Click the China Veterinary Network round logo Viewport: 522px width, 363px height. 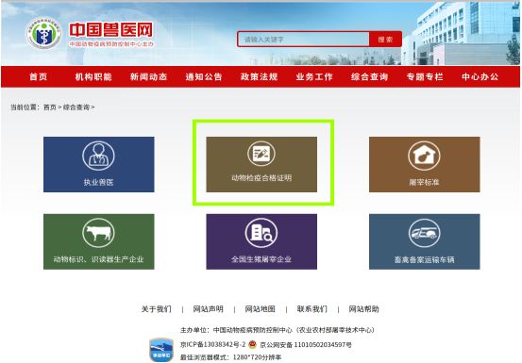(43, 33)
